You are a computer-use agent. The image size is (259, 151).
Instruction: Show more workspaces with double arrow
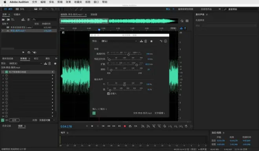219,9
